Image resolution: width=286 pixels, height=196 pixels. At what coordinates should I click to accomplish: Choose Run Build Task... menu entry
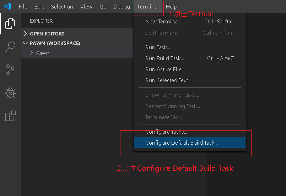[189, 58]
